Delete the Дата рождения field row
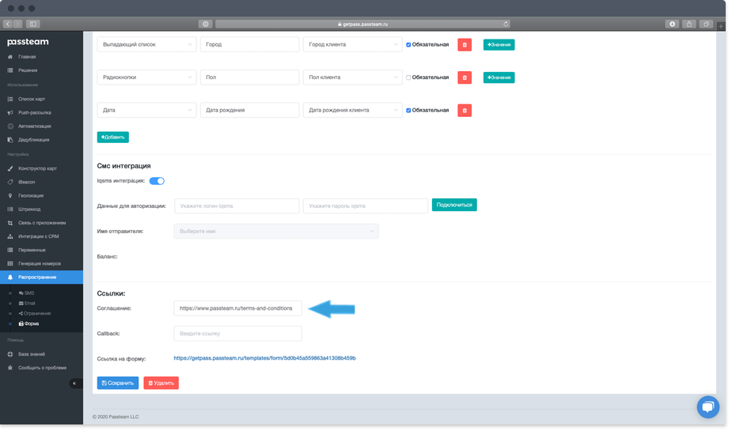Viewport: 732px width, 430px height. click(x=465, y=111)
